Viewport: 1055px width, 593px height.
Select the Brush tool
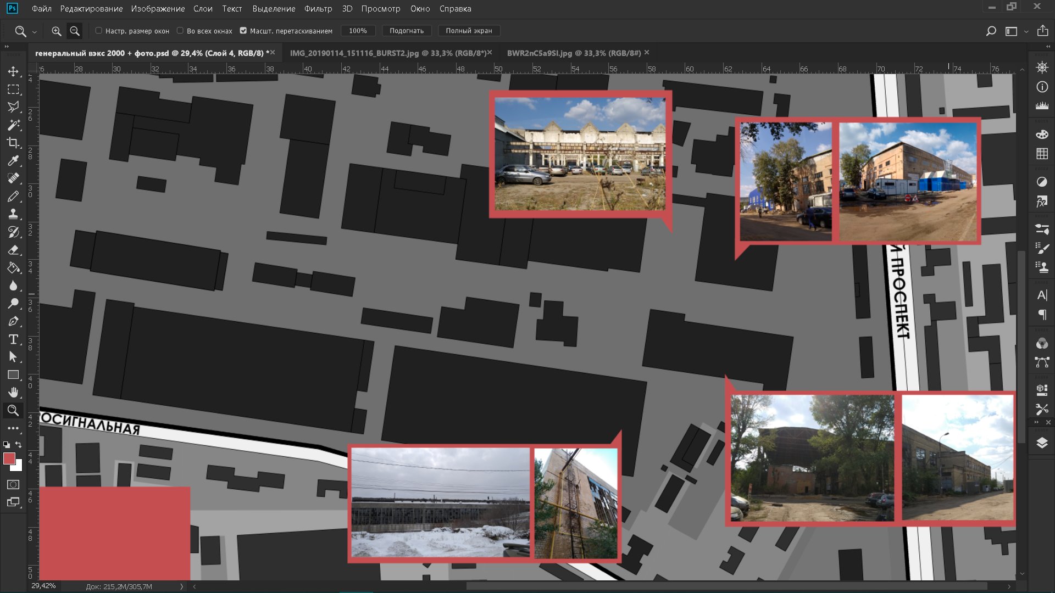tap(13, 197)
